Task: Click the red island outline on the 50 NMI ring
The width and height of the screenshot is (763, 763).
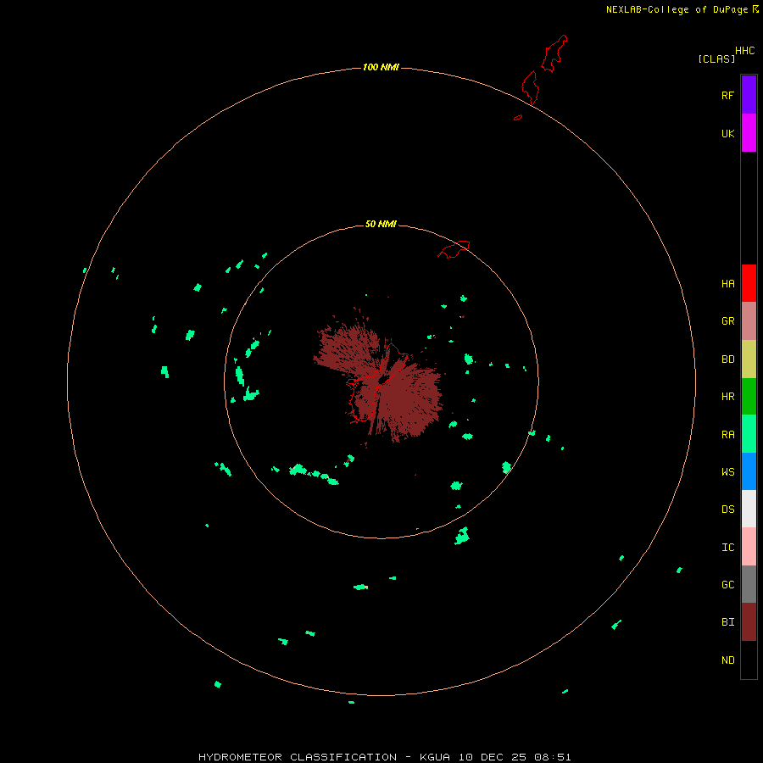Action: click(454, 249)
